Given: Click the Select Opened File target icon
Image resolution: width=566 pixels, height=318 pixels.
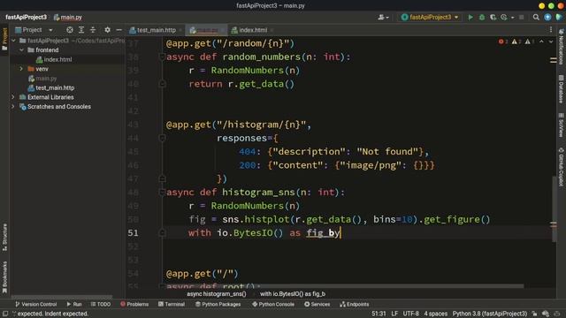Looking at the screenshot, I should tap(70, 30).
